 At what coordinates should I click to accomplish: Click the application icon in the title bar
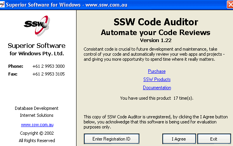[x=2, y=4]
